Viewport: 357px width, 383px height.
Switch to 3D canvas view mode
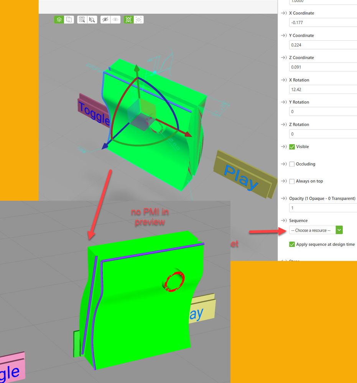tap(59, 20)
